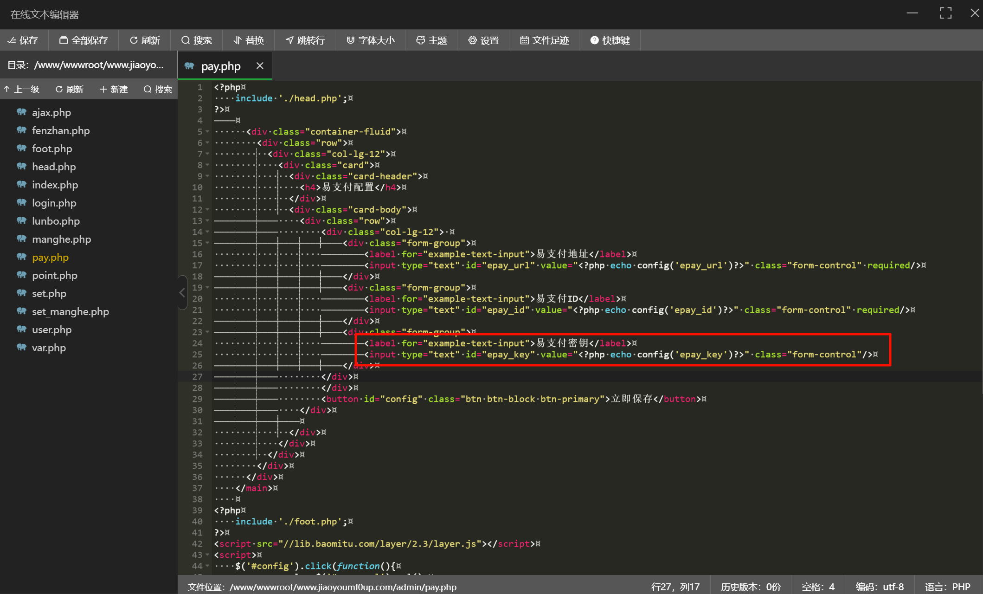Image resolution: width=983 pixels, height=594 pixels.
Task: Open File Footprint (文件足迹) panel
Action: tap(544, 40)
